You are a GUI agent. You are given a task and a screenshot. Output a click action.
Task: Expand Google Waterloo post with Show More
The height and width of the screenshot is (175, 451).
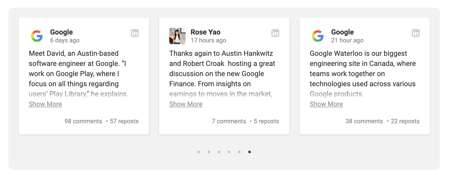click(326, 104)
